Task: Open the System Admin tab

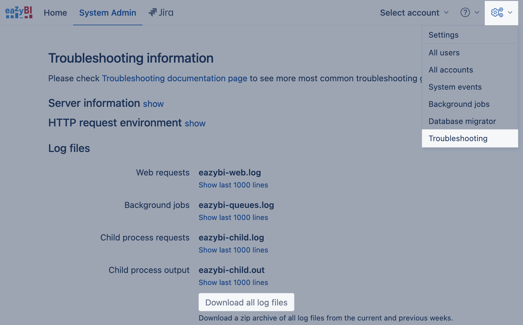Action: (x=107, y=13)
